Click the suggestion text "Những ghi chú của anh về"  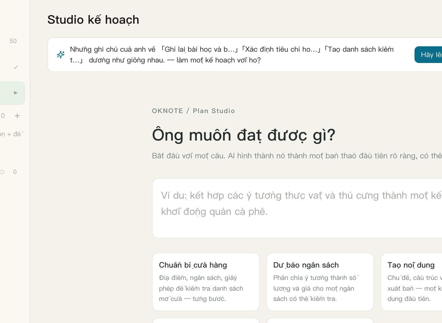click(x=113, y=49)
